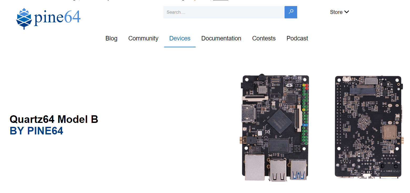Click the pine64 wordmark text
The image size is (410, 193).
click(x=57, y=18)
